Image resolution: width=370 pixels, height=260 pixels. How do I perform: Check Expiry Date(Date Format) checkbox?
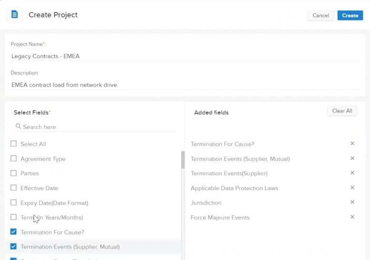pos(13,203)
